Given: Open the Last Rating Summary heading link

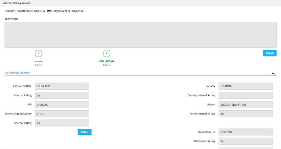Looking at the screenshot, I should tap(17, 73).
